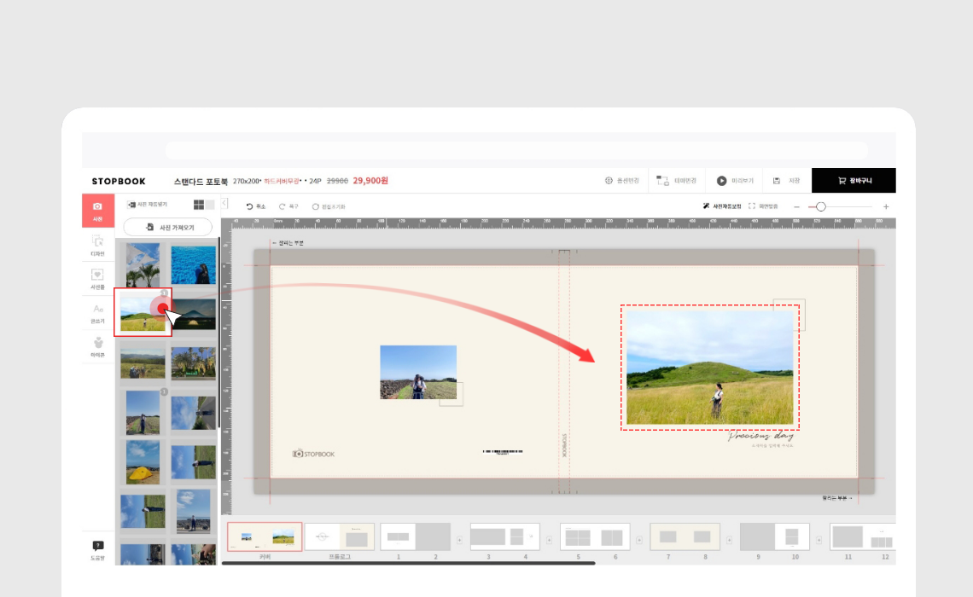
Task: Save the project with 저장
Action: [777, 181]
